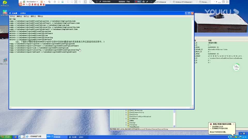Select the %SystemRoot%\Driver Cache registry value

(x=218, y=49)
